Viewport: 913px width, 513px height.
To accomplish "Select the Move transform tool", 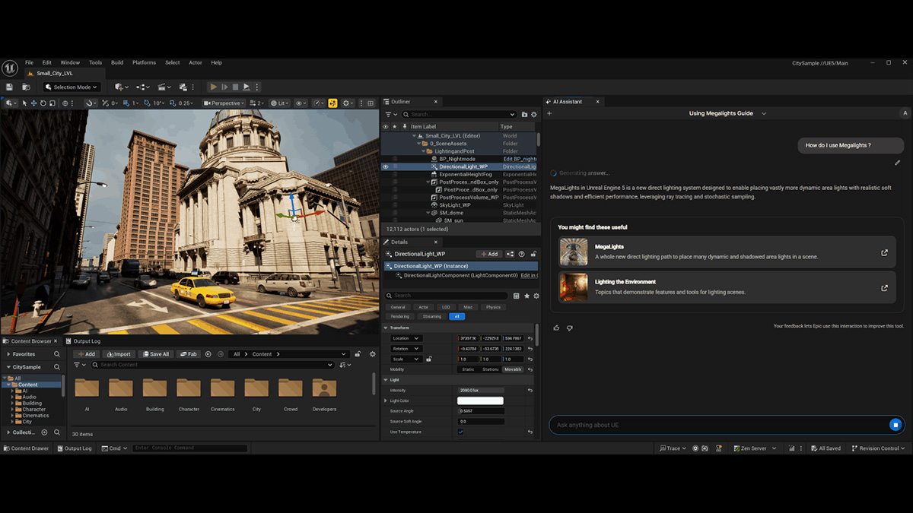I will pyautogui.click(x=33, y=103).
